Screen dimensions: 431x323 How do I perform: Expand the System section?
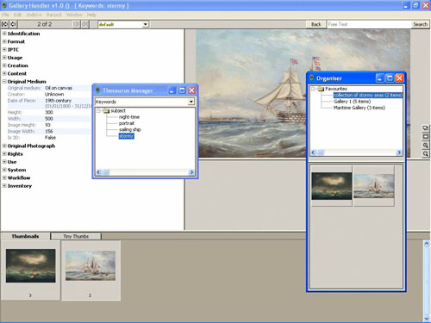click(x=4, y=170)
